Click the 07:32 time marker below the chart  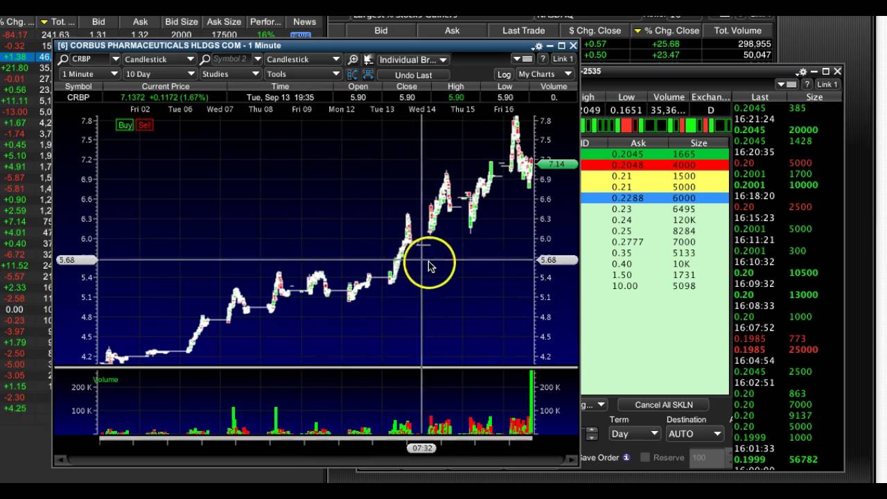pos(422,448)
